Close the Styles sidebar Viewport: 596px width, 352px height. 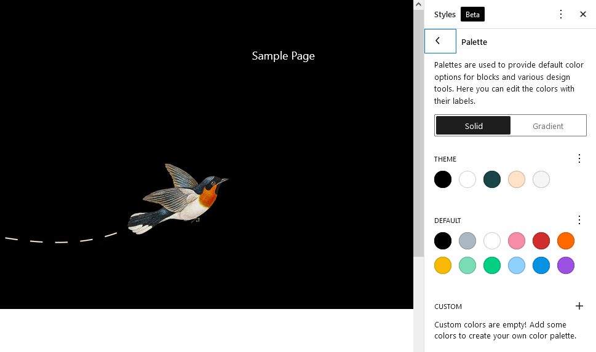click(x=582, y=14)
